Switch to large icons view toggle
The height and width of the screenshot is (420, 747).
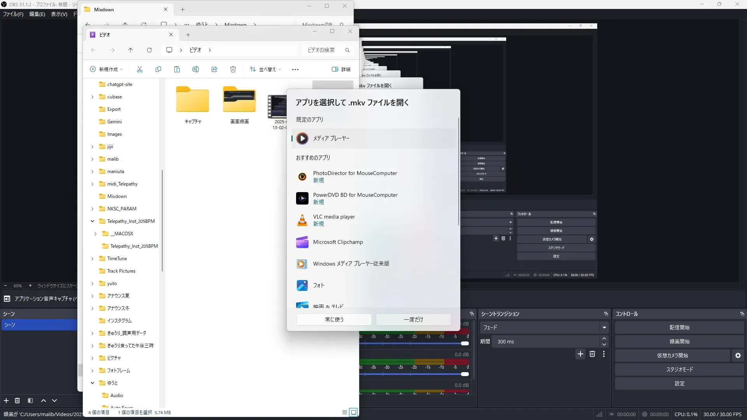[353, 412]
